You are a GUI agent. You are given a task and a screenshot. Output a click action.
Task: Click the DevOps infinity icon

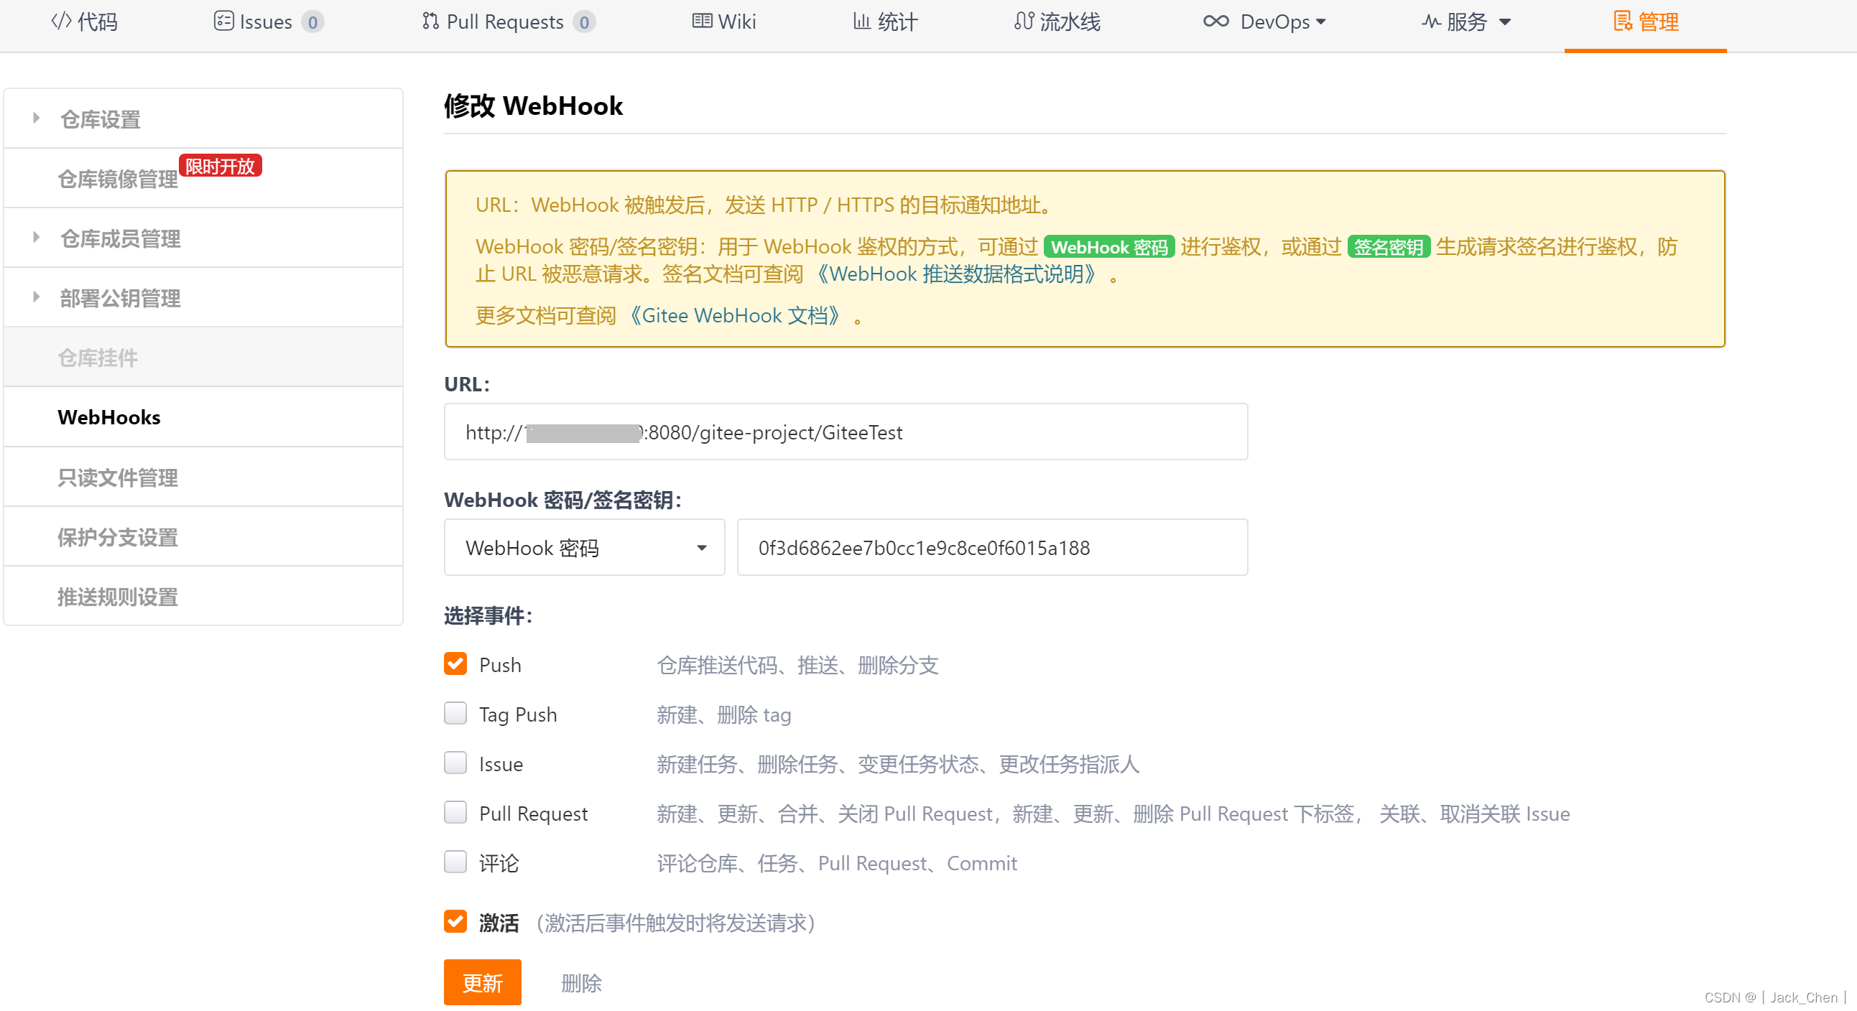tap(1215, 21)
